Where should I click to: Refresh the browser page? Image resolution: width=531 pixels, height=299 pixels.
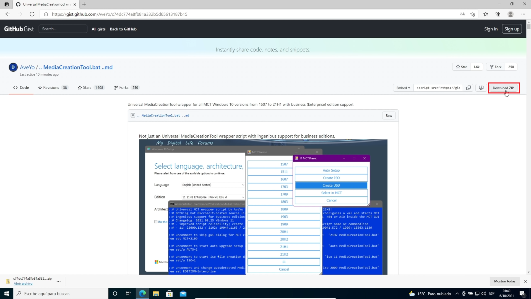pyautogui.click(x=32, y=14)
